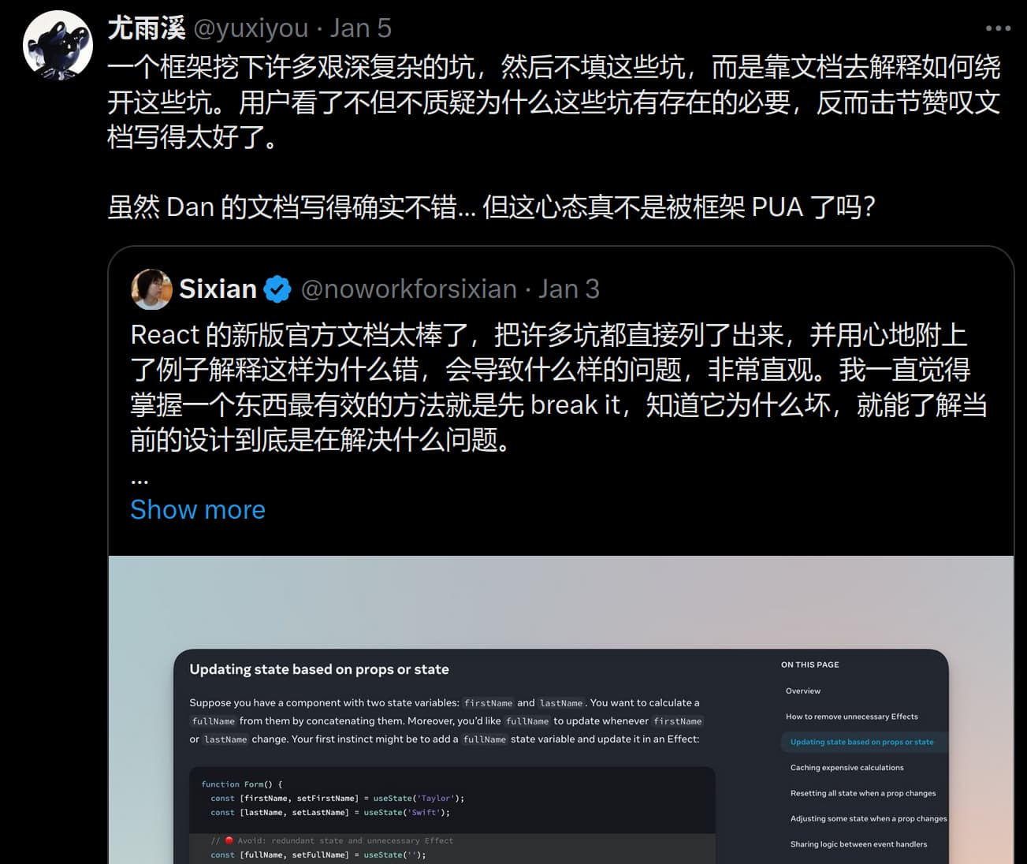Open the Jan 3 quoted tweet timestamp

[x=569, y=289]
